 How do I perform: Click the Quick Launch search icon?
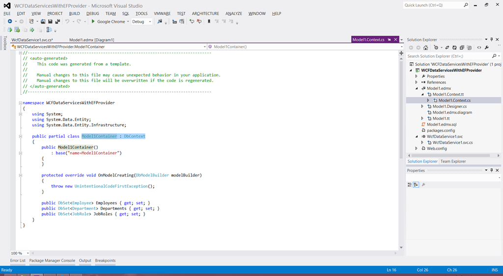point(466,5)
